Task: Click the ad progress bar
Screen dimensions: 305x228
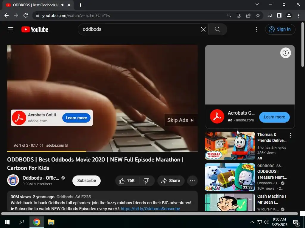Action: [102, 151]
